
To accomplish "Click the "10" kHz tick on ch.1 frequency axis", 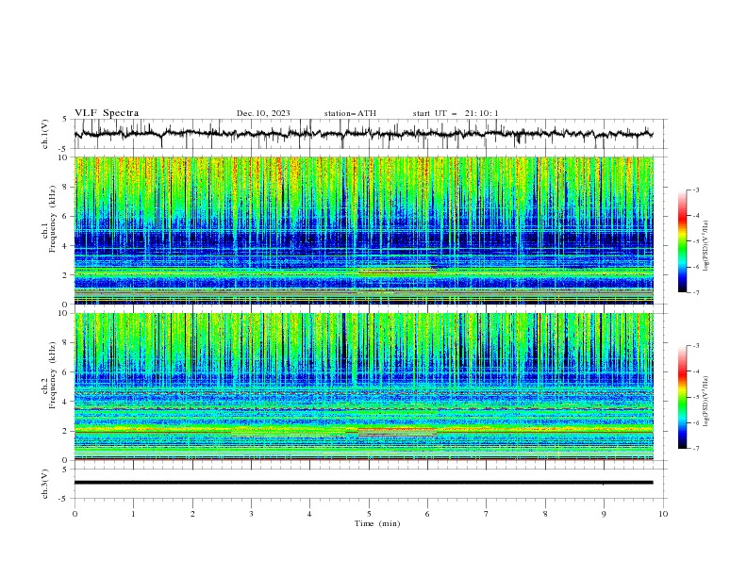I will [x=66, y=157].
